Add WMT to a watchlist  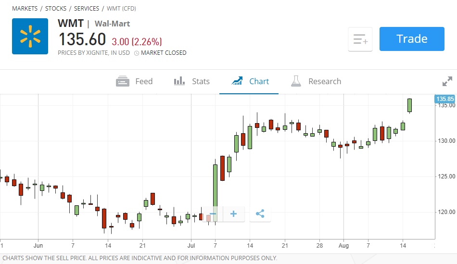coord(360,39)
